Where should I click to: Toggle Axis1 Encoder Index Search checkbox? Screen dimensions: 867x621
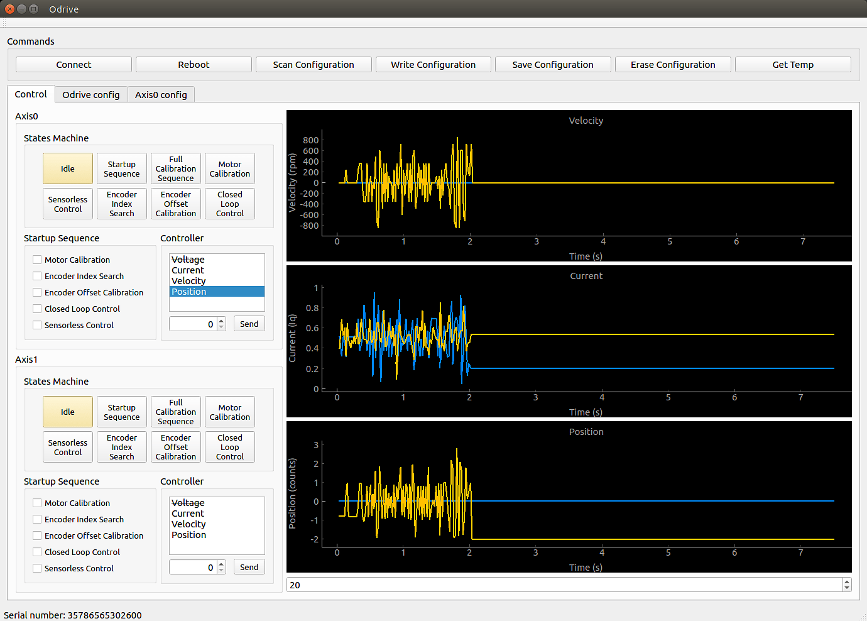[x=38, y=519]
